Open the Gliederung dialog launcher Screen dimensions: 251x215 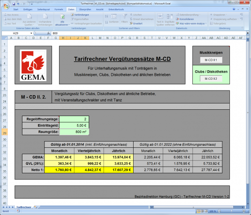[x=242, y=28]
